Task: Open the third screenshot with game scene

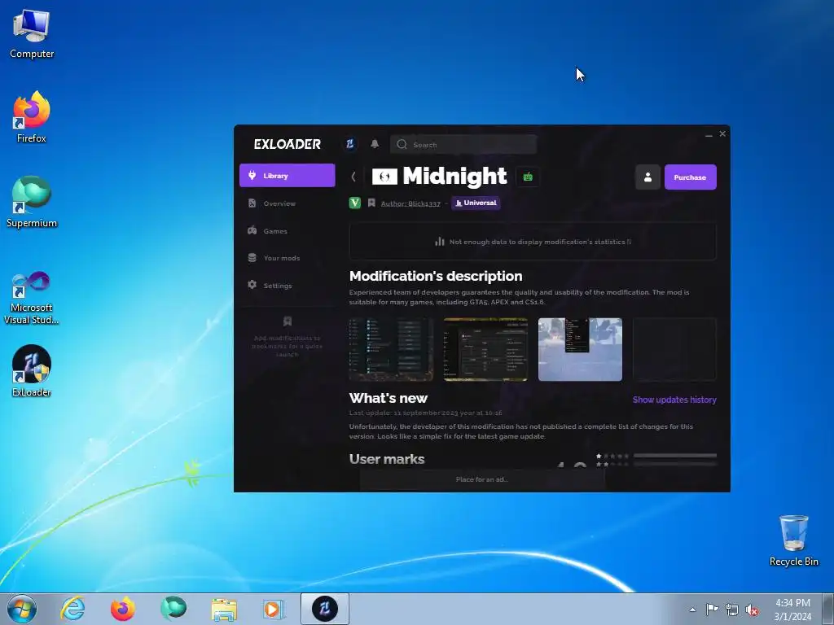Action: (580, 349)
